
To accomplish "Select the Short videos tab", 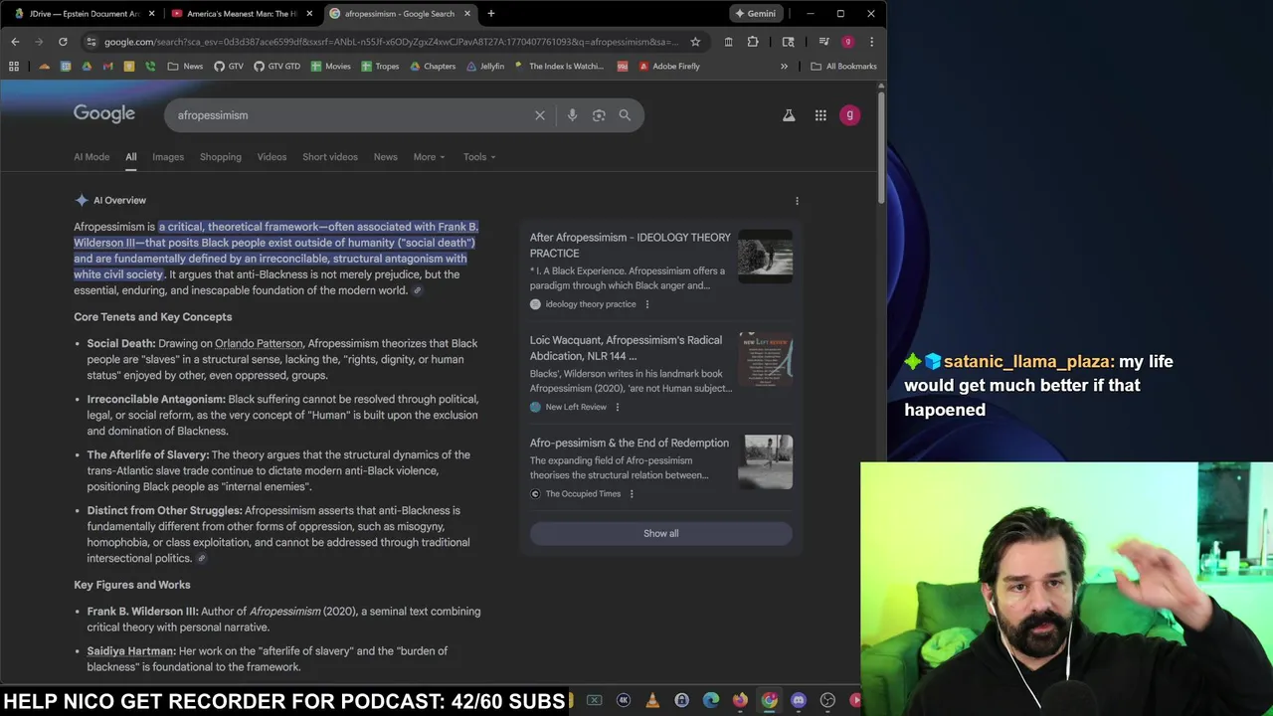I will (x=330, y=156).
